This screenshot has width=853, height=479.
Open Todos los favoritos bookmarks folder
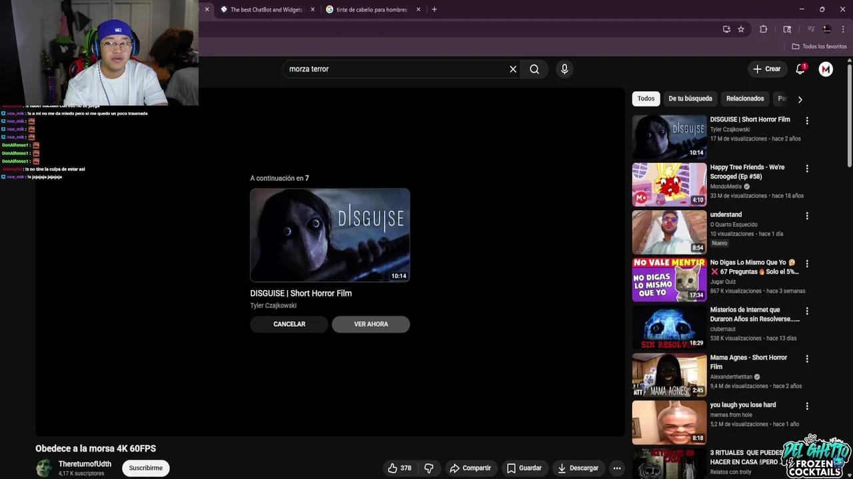[819, 47]
